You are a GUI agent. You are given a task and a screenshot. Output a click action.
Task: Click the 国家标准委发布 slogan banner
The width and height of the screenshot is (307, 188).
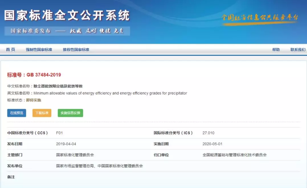(67, 31)
